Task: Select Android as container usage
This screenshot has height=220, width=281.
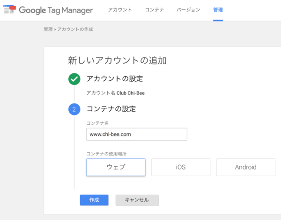Action: point(246,167)
